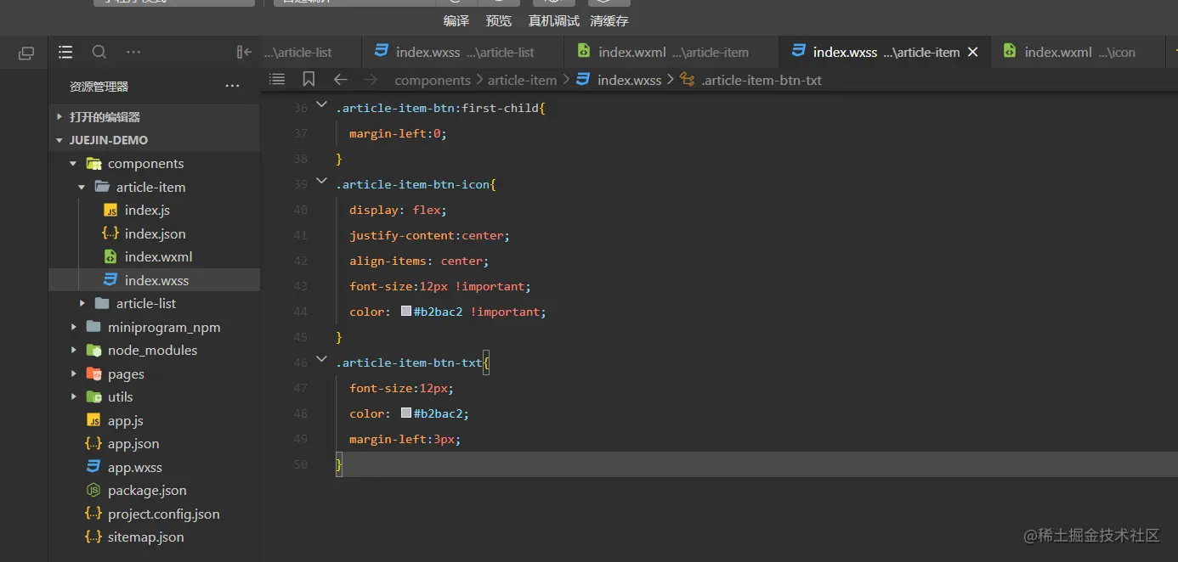Close the index.wxss article-item tab

(x=973, y=52)
